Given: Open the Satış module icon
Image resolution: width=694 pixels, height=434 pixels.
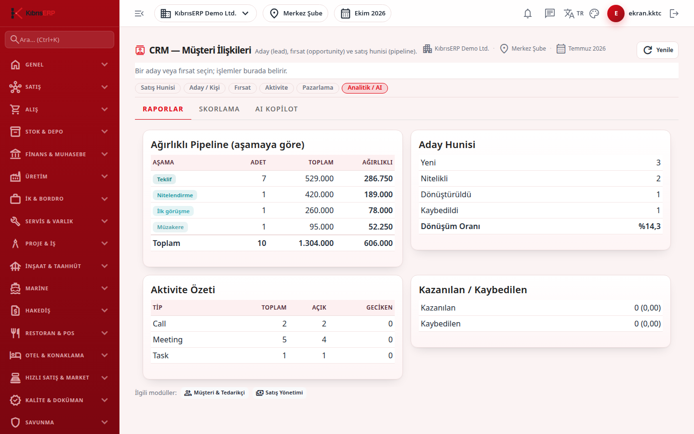Looking at the screenshot, I should tap(15, 87).
